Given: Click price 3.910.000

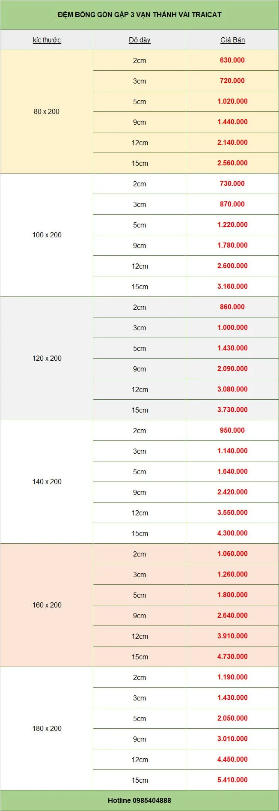Looking at the screenshot, I should (x=232, y=636).
